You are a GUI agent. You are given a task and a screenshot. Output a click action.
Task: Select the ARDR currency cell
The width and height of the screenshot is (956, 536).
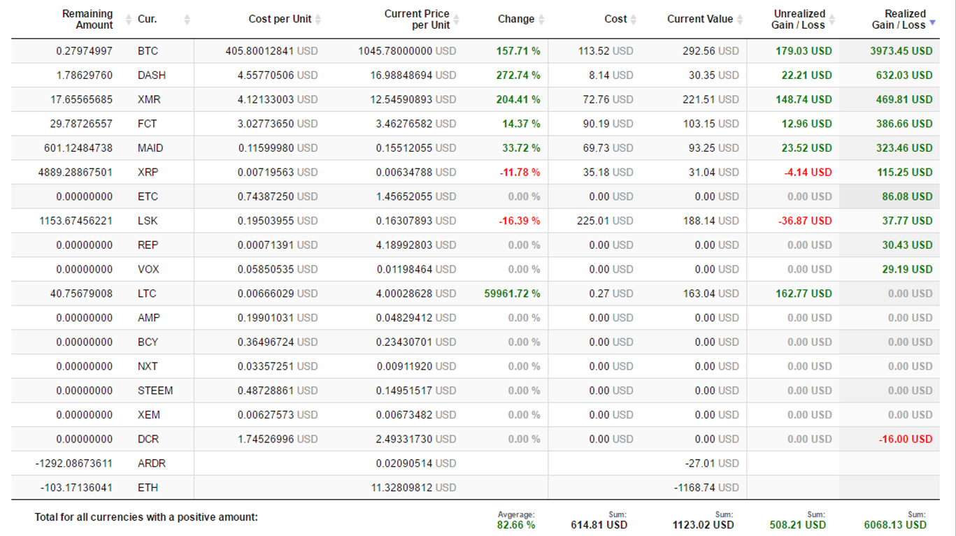[151, 463]
